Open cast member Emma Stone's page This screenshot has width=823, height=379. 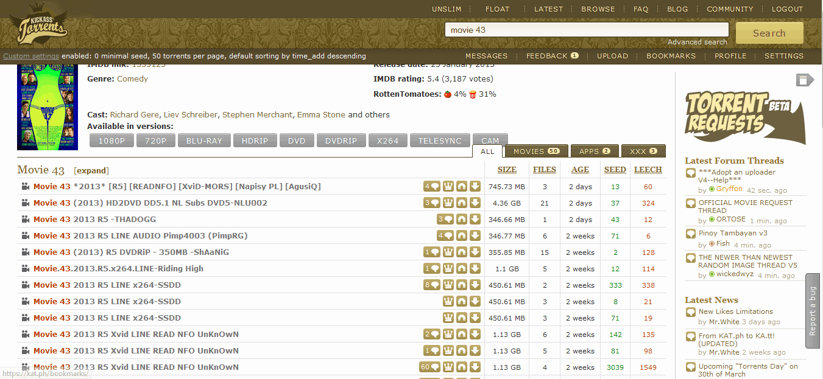[321, 114]
